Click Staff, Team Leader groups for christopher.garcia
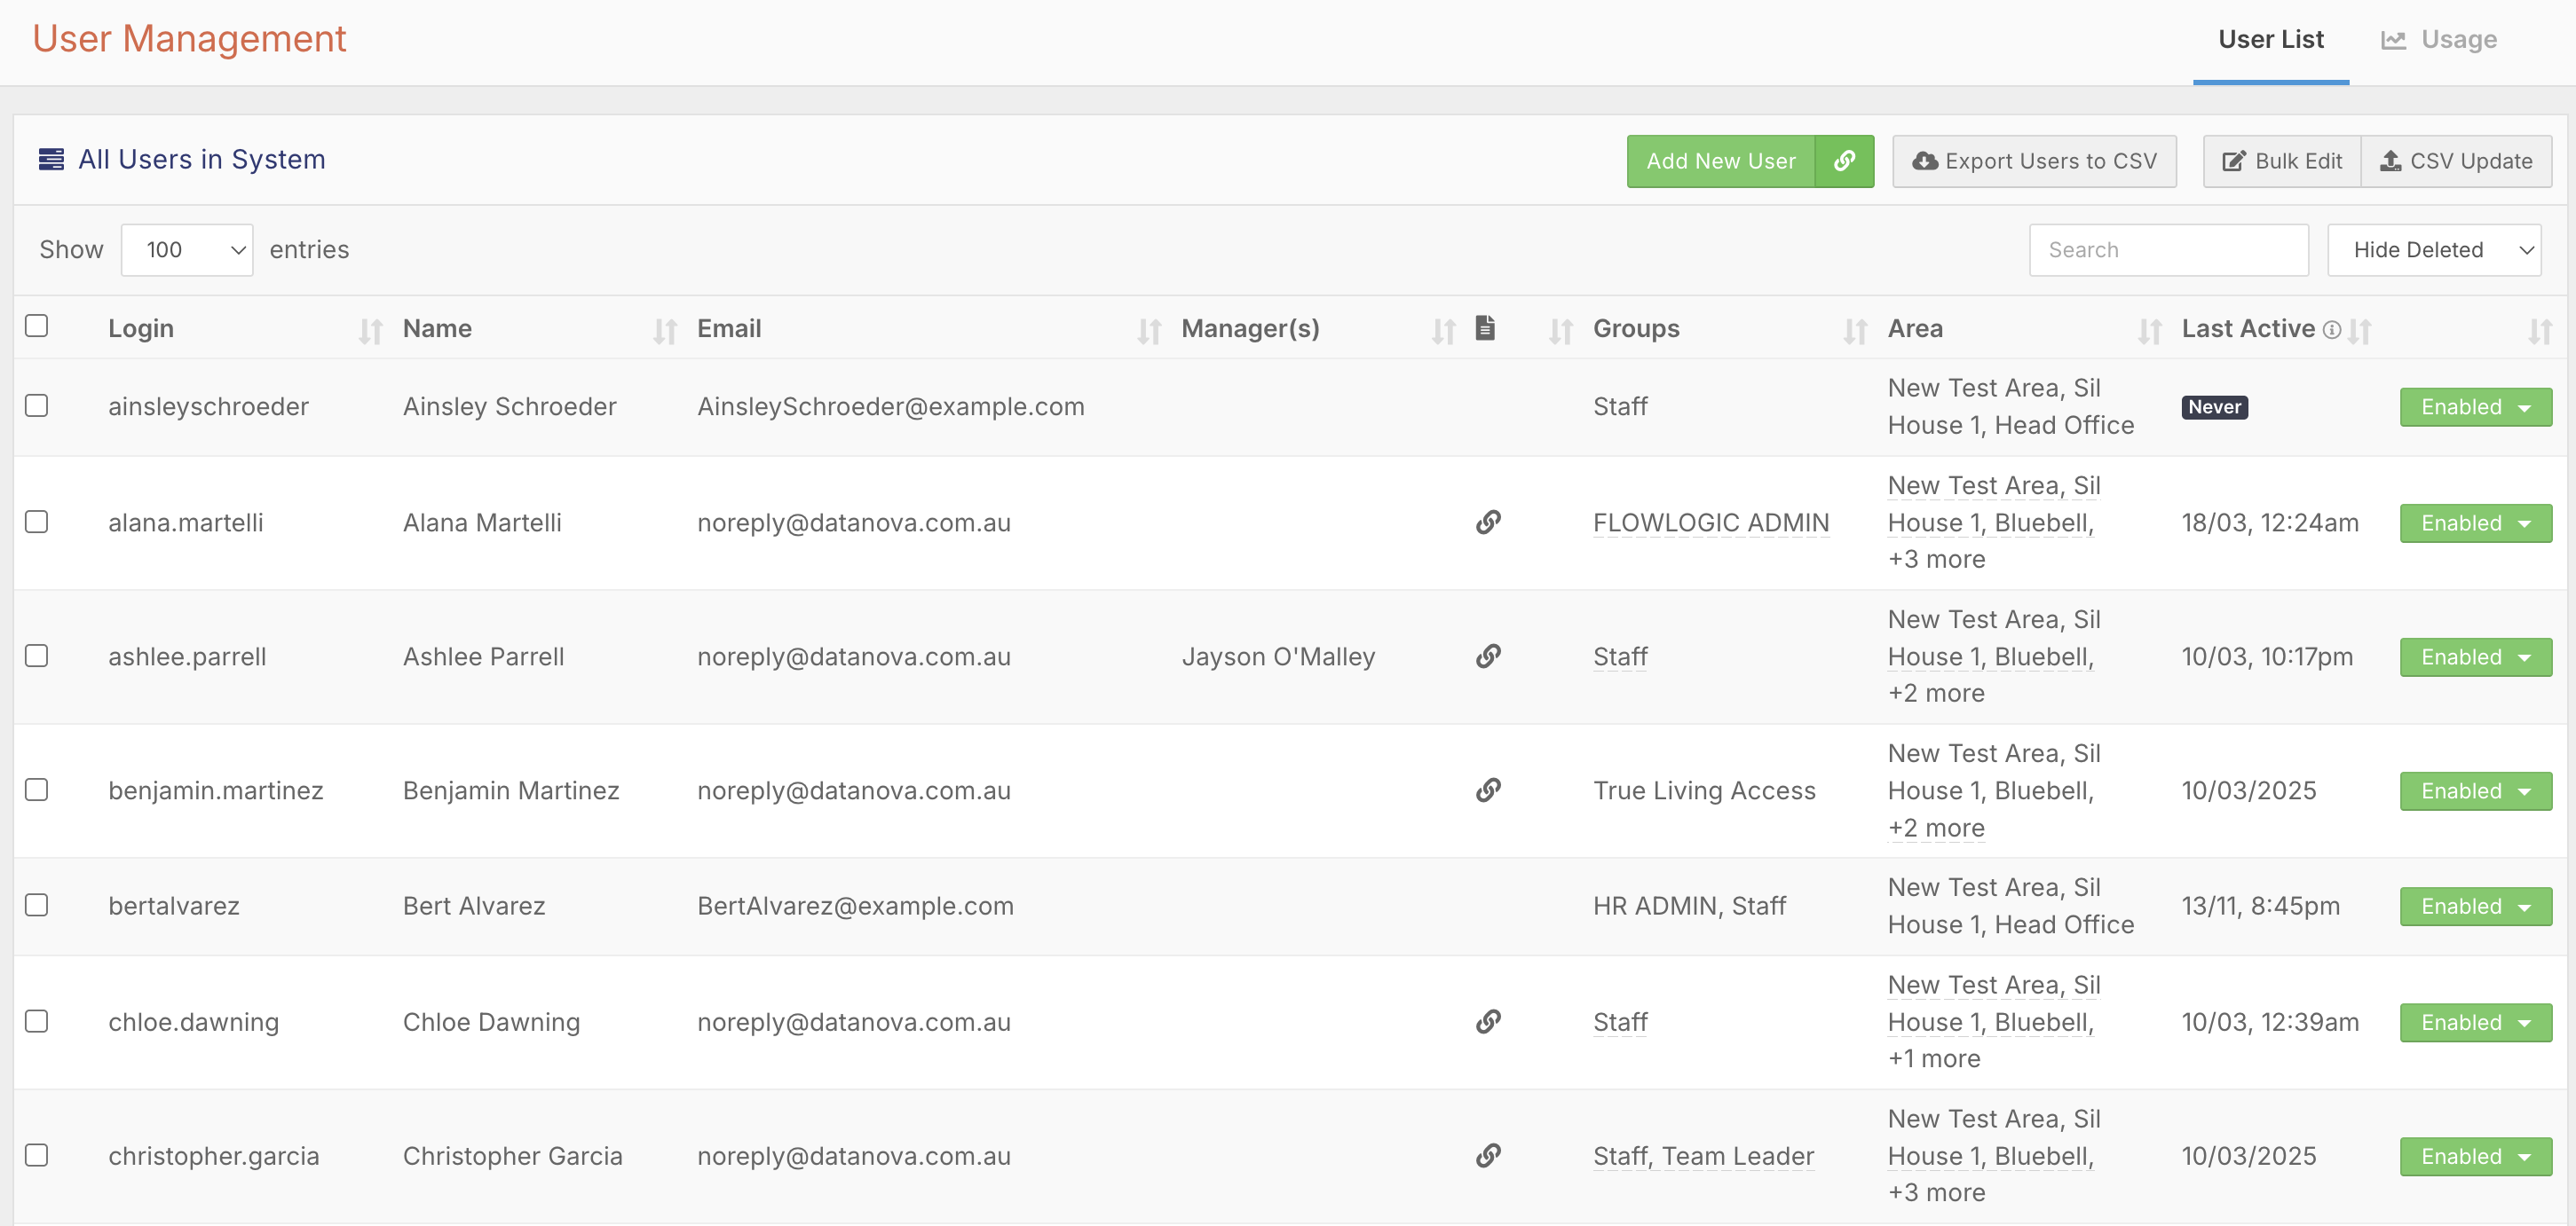This screenshot has width=2576, height=1226. click(1703, 1156)
